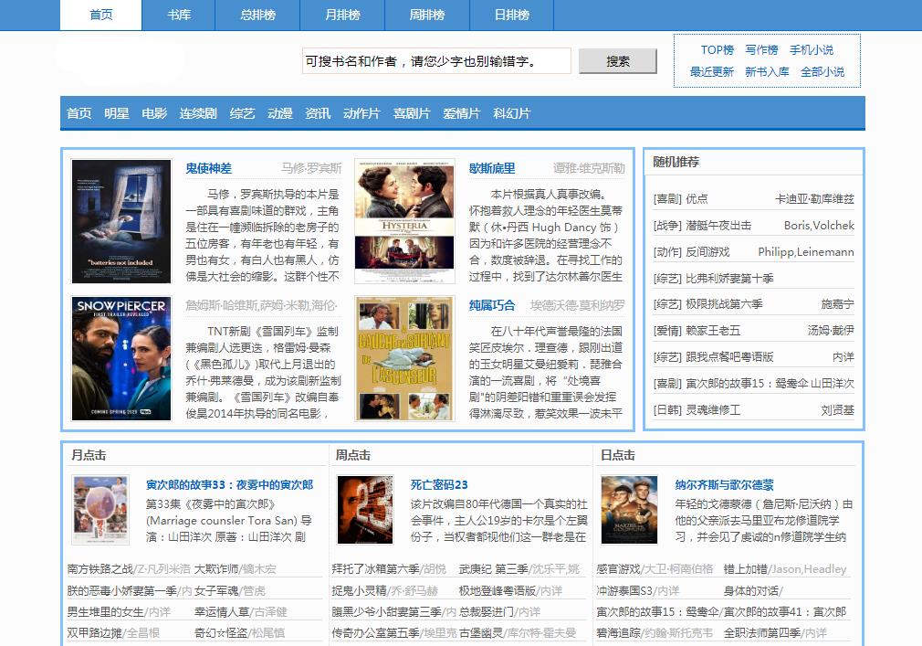Click the 纳尔齐斯与歌尔德蒙 poster image
This screenshot has height=646, width=922.
629,509
